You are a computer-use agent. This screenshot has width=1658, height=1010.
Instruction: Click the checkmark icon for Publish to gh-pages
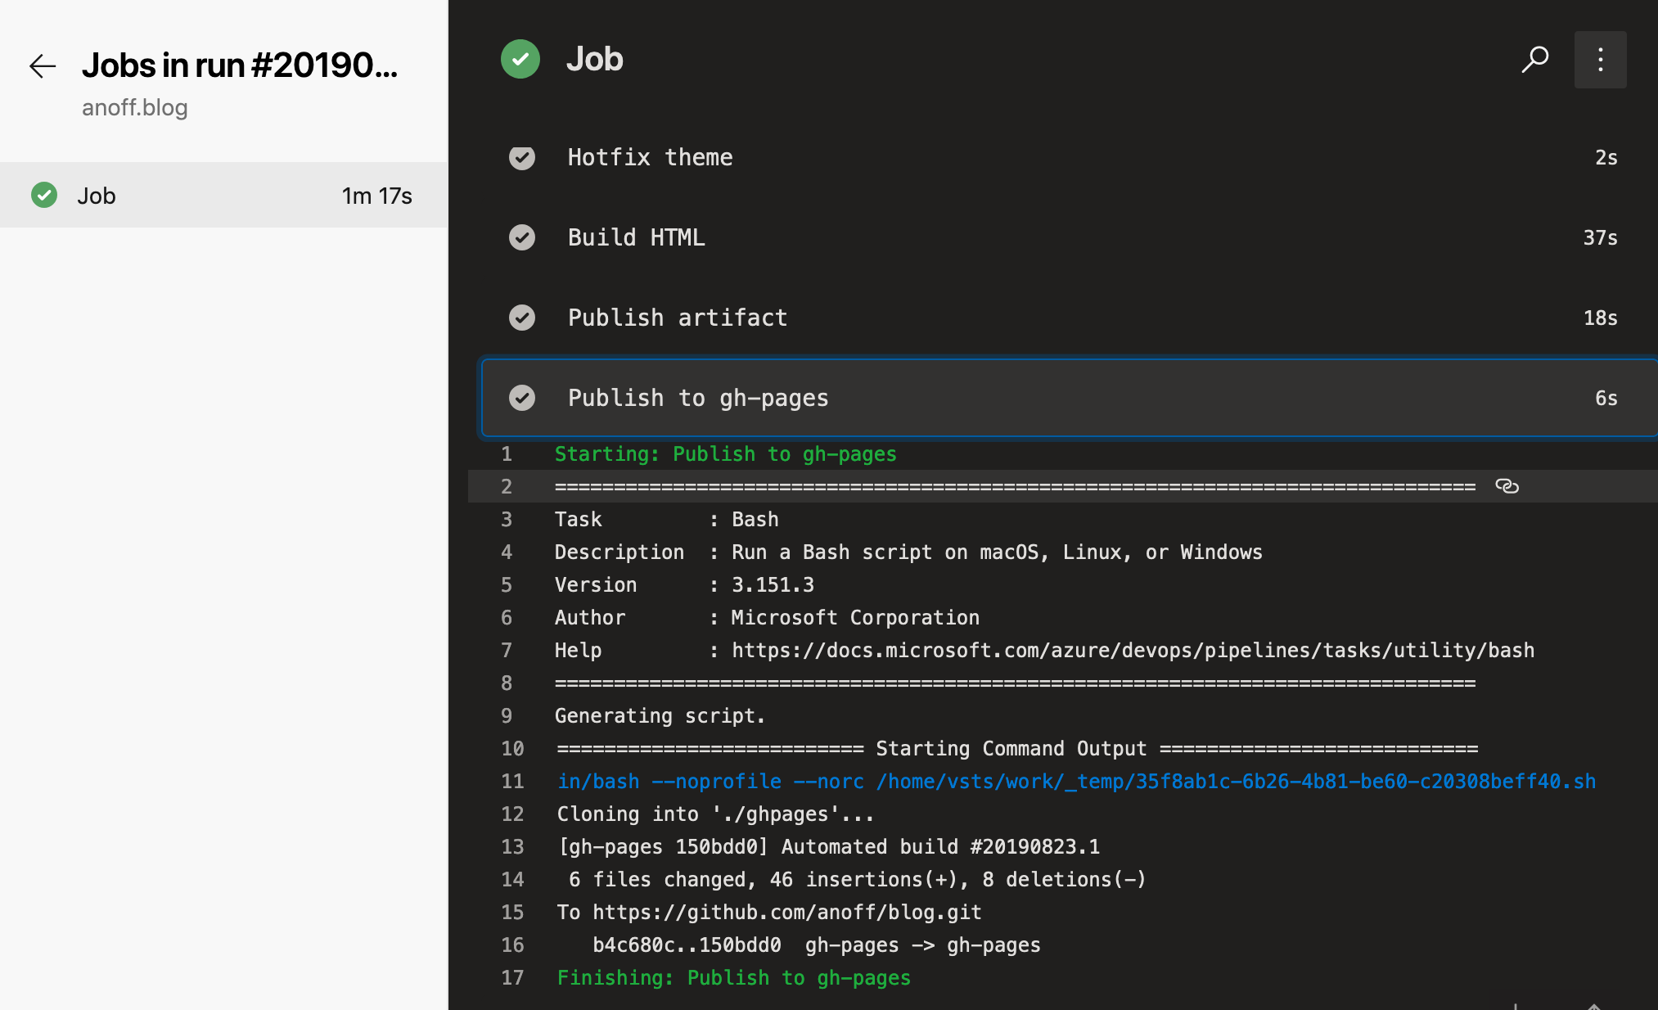pos(522,398)
